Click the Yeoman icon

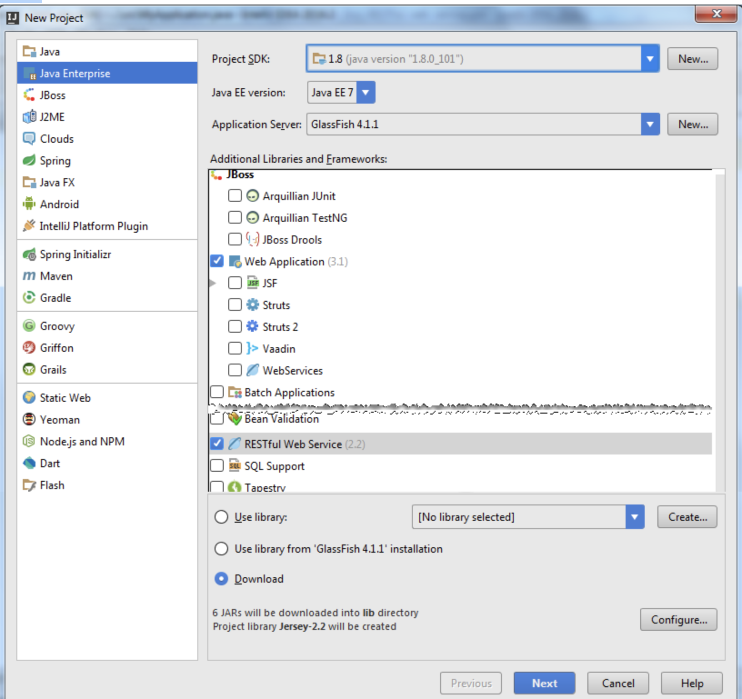click(x=30, y=419)
